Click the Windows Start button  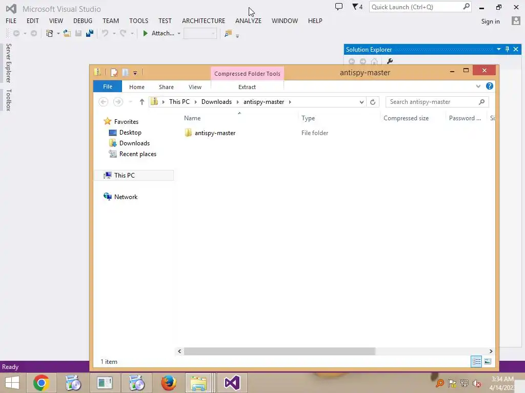[12, 383]
